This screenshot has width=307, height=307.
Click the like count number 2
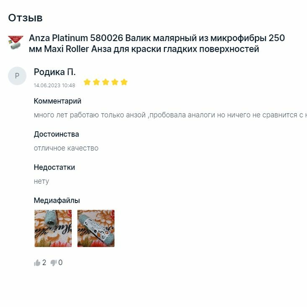(44, 263)
